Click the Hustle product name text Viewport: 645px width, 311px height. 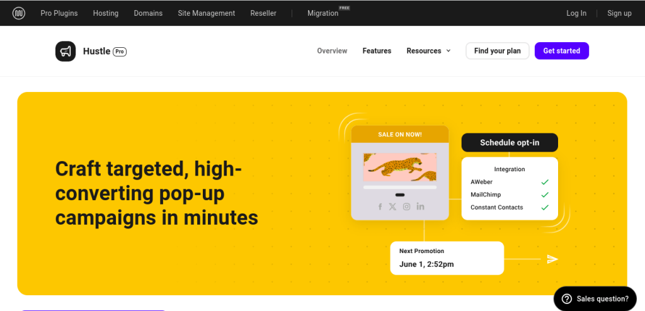(96, 51)
